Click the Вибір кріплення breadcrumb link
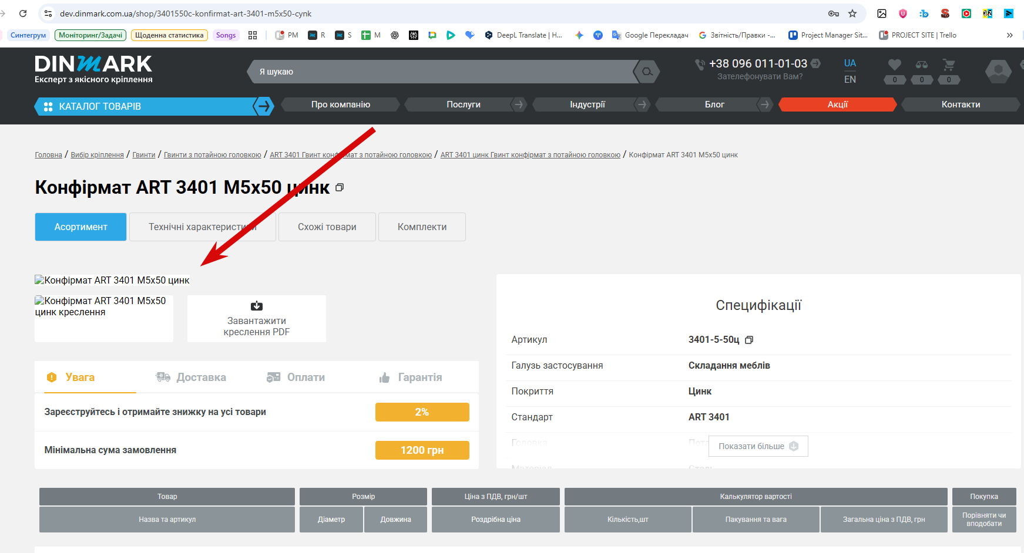The width and height of the screenshot is (1024, 553). 97,155
